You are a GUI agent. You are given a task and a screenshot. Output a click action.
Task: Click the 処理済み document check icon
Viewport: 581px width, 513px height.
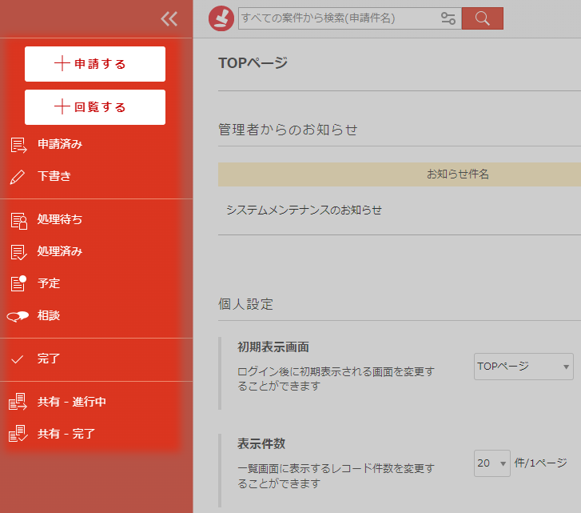18,252
